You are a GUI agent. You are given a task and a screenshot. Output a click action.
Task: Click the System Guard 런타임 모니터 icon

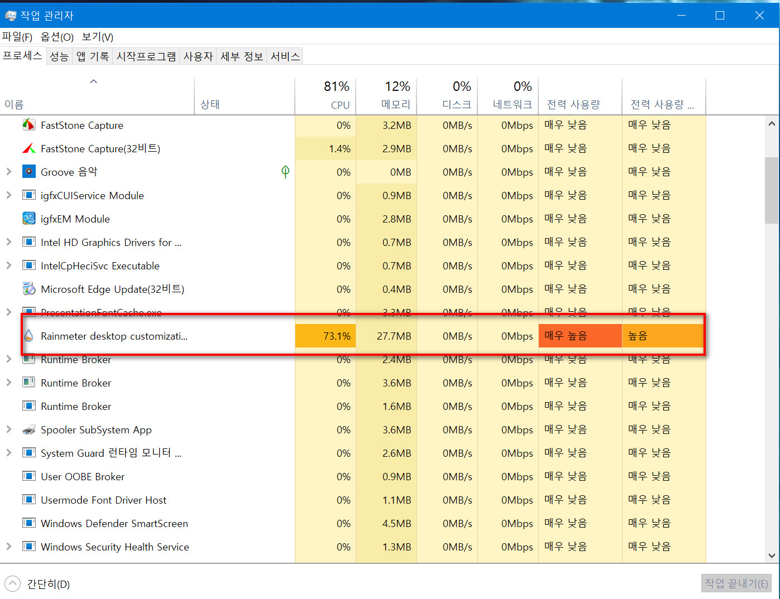(28, 453)
